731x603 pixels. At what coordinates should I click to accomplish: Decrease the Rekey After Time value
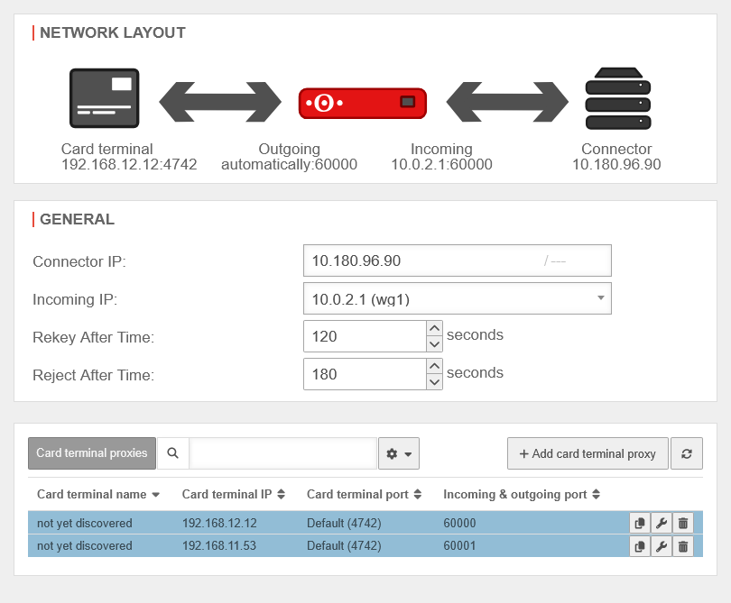pyautogui.click(x=434, y=344)
